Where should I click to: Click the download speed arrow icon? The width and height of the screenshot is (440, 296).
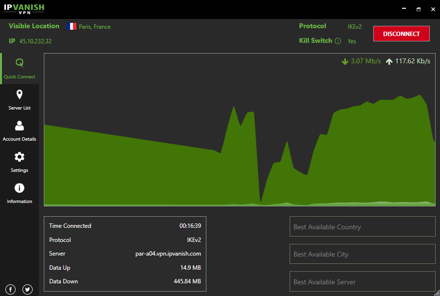[345, 61]
